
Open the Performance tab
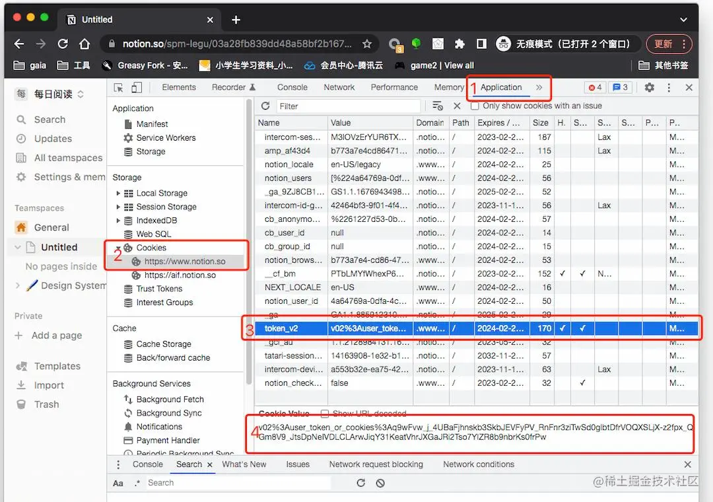click(393, 87)
